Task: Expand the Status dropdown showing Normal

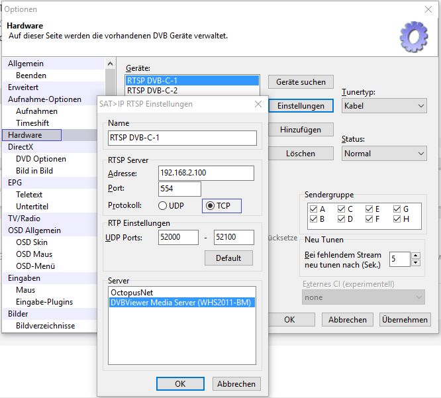Action: (x=384, y=154)
